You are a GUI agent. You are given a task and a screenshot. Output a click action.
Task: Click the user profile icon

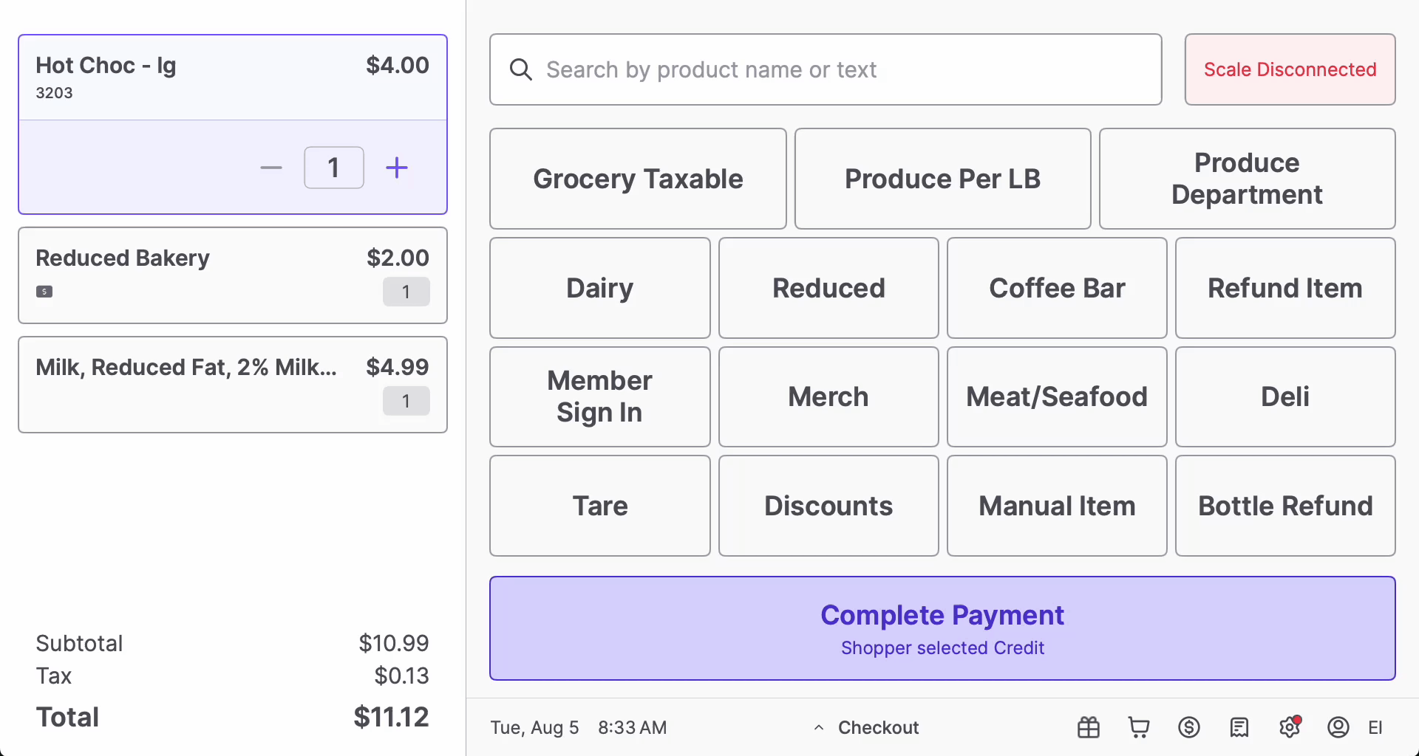(1338, 728)
